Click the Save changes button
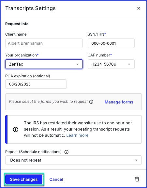This screenshot has width=147, height=188. pyautogui.click(x=24, y=180)
